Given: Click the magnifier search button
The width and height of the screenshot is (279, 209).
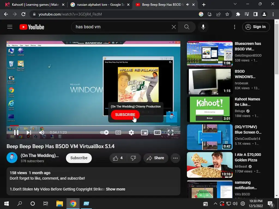Looking at the screenshot, I should [187, 27].
